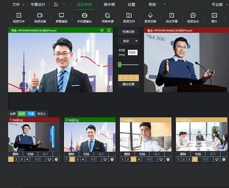Image resolution: width=229 pixels, height=188 pixels.
Task: Click monitor icon in preview window header
Action: [102, 30]
